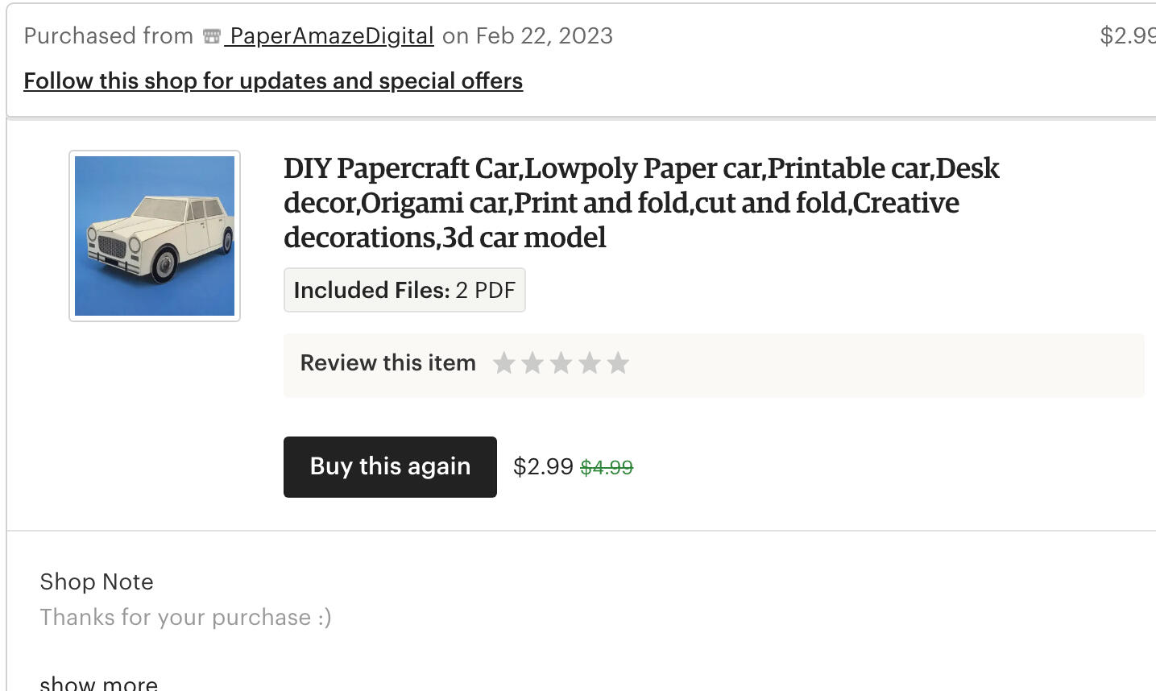Image resolution: width=1156 pixels, height=691 pixels.
Task: Click the Shop Note heading
Action: pos(97,581)
